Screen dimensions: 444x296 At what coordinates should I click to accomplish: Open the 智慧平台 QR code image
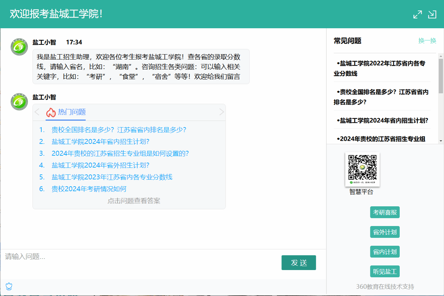pyautogui.click(x=362, y=169)
